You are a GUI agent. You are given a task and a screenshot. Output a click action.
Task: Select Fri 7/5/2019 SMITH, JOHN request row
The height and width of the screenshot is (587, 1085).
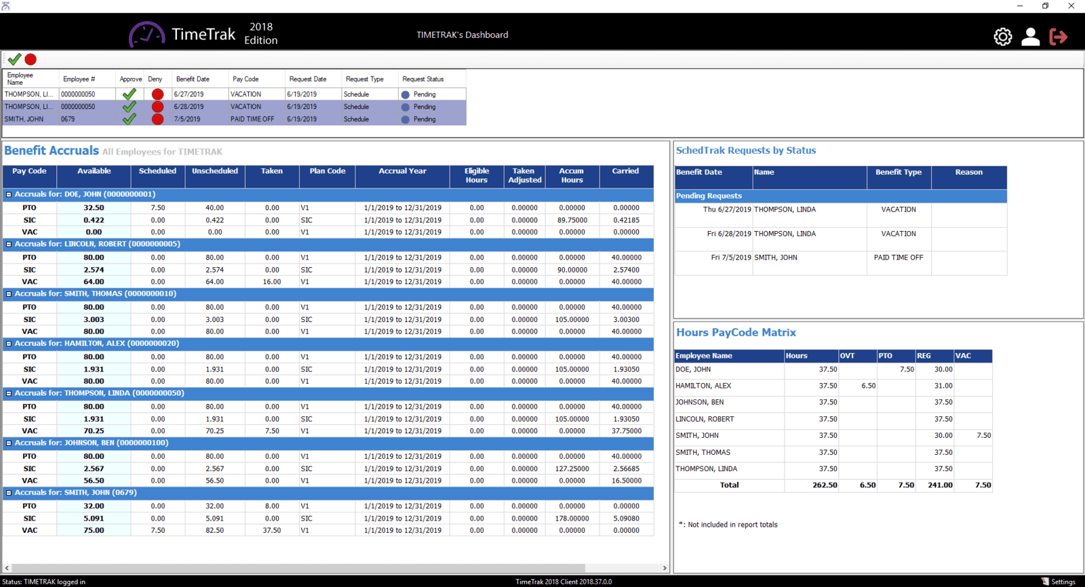[841, 263]
